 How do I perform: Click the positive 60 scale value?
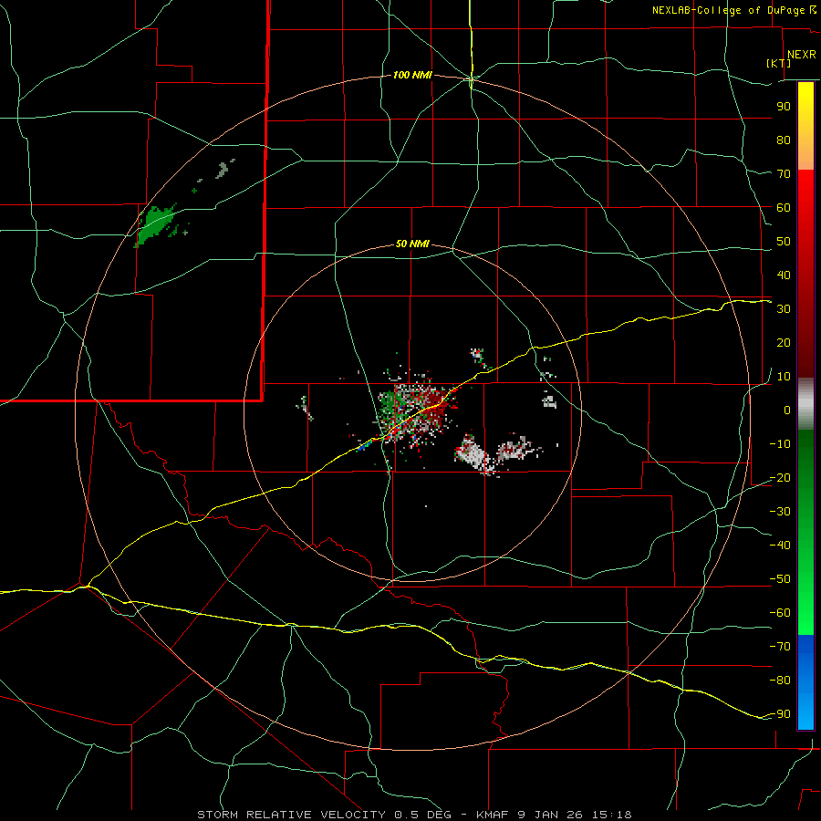tap(784, 207)
